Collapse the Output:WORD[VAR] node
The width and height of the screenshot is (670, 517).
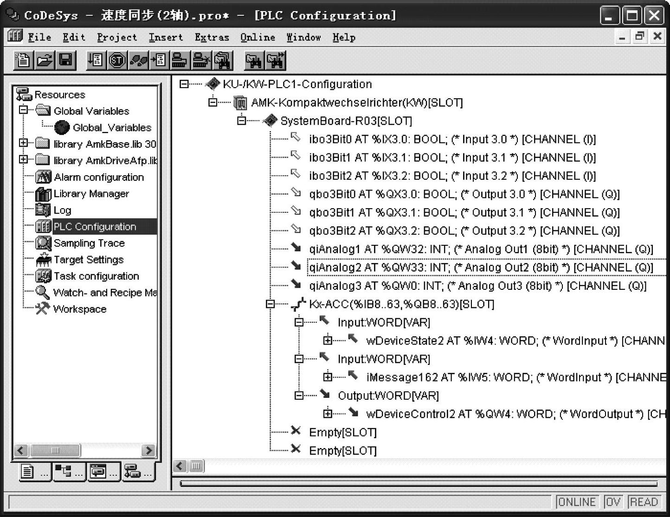tap(299, 396)
